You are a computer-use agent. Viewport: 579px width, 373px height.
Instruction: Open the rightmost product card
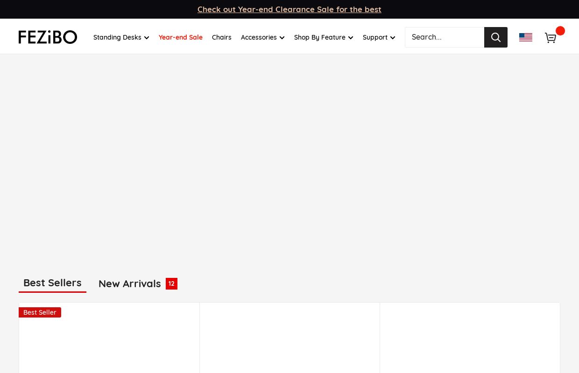[x=470, y=340]
